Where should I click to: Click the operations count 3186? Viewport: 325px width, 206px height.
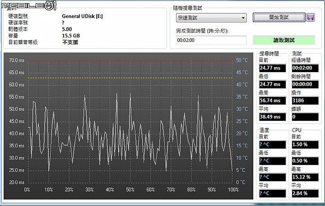(x=305, y=101)
